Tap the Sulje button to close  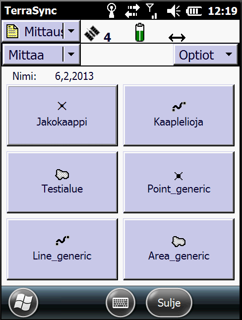click(169, 303)
